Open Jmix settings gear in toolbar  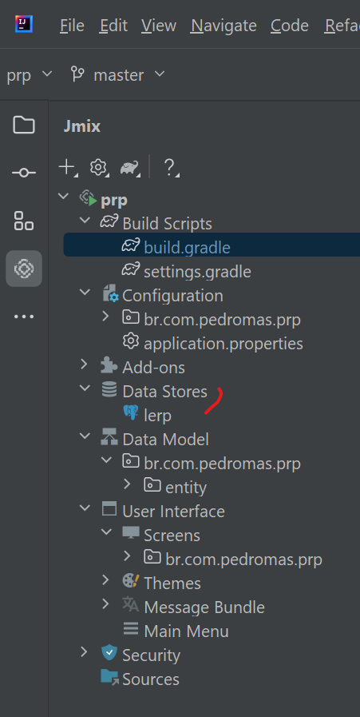coord(97,167)
